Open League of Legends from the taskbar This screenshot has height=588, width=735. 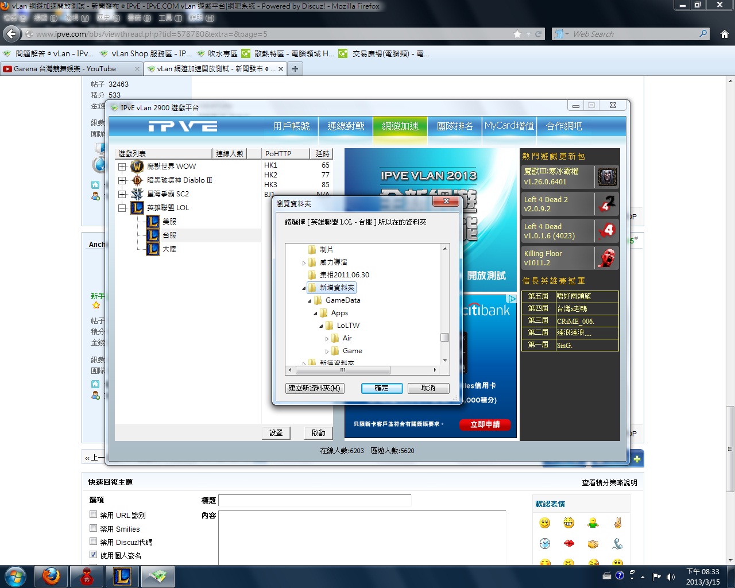(x=122, y=577)
